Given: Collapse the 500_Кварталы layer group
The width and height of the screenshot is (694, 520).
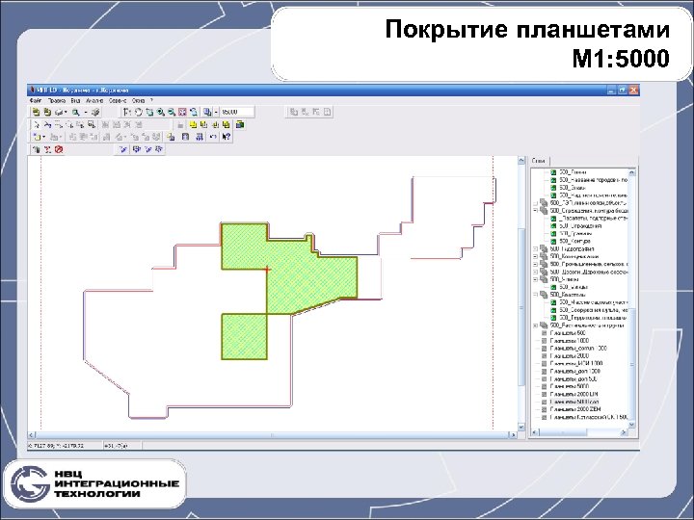Looking at the screenshot, I should point(535,295).
